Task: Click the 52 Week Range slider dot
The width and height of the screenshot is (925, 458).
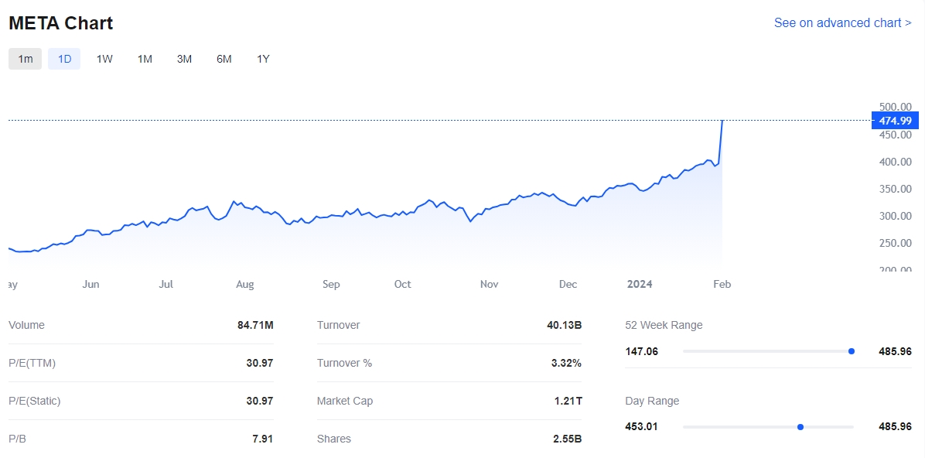Action: 852,351
